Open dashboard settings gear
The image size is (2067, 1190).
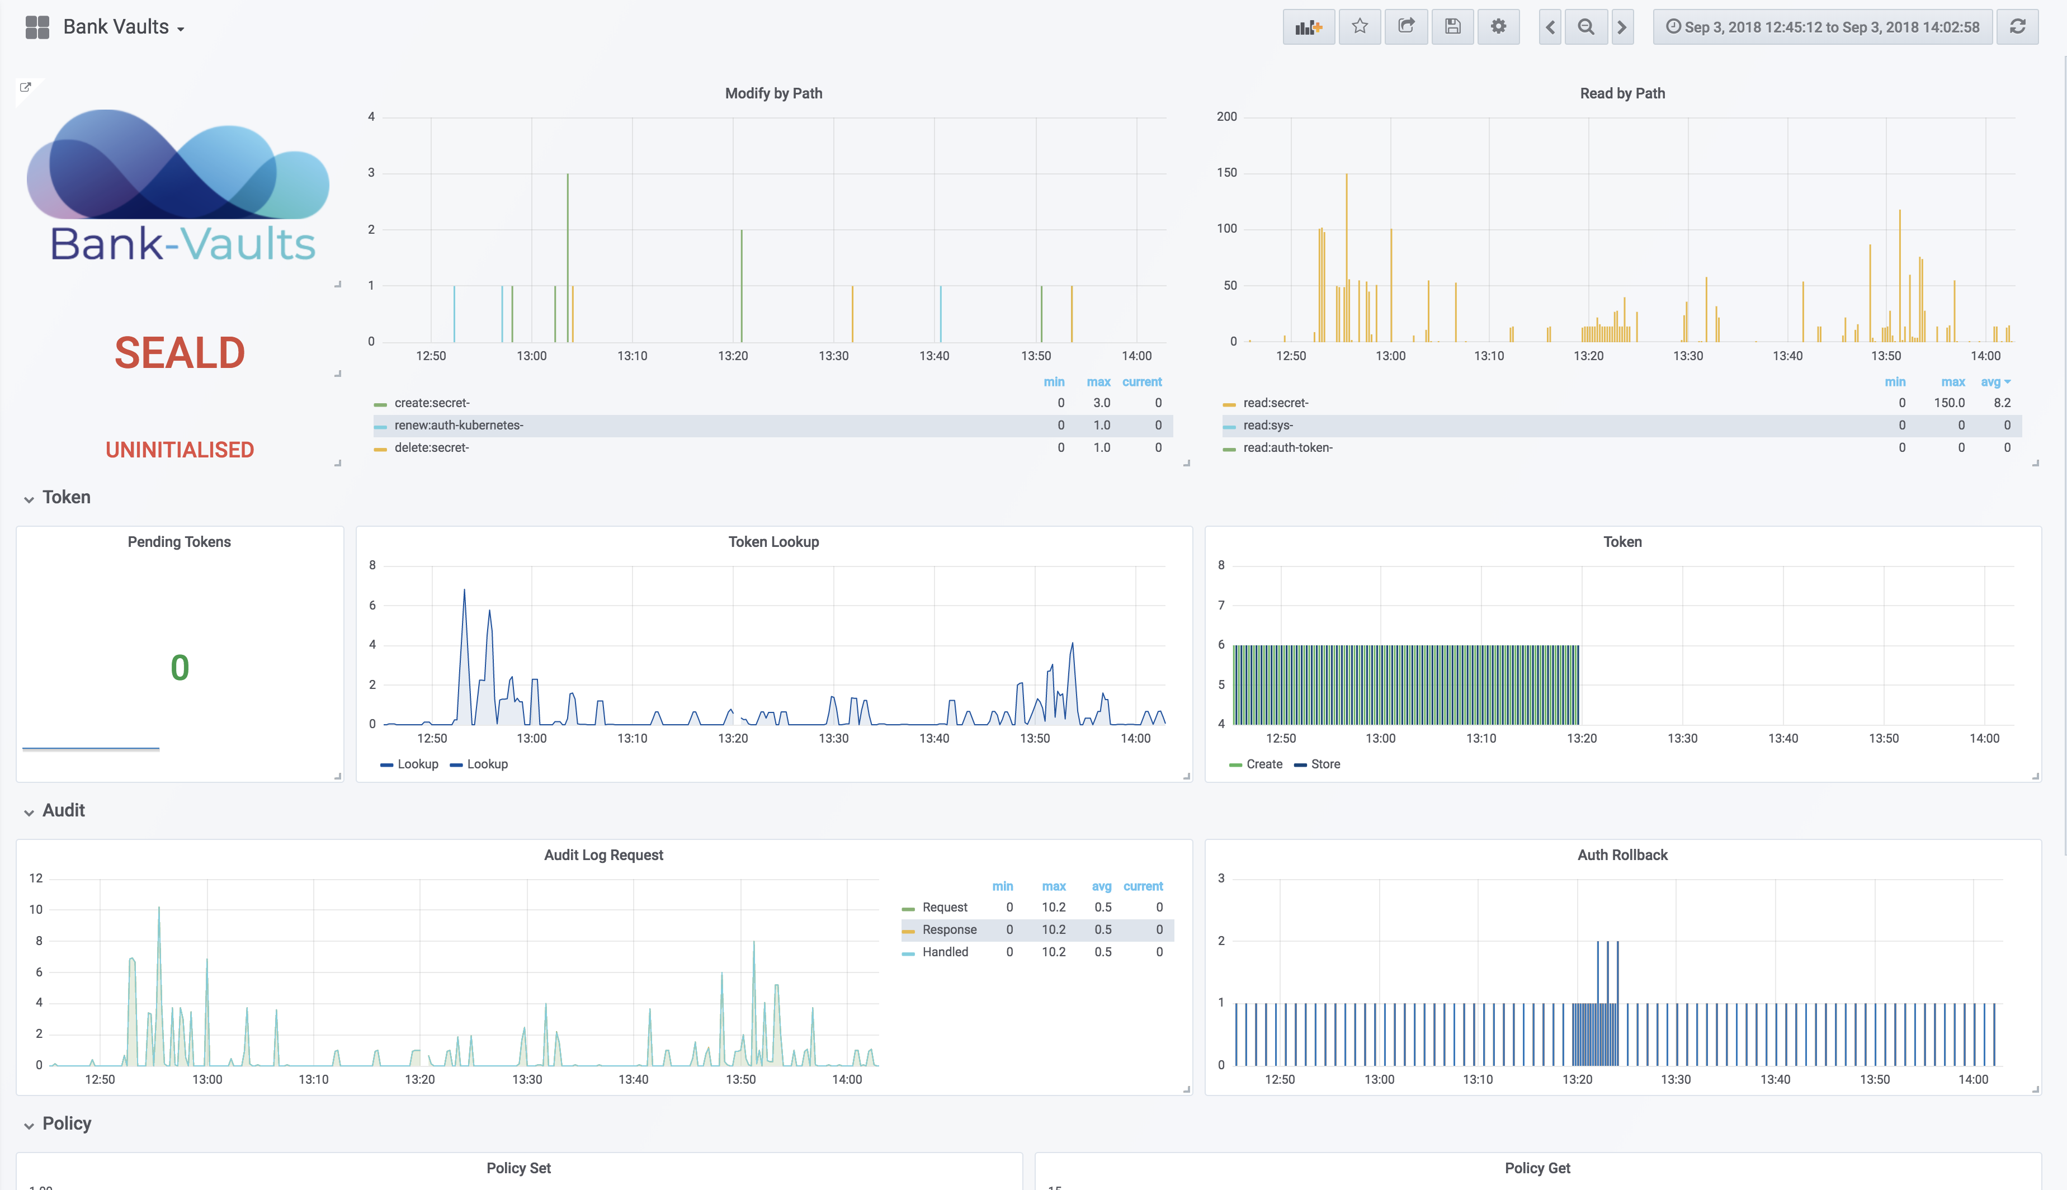coord(1498,27)
